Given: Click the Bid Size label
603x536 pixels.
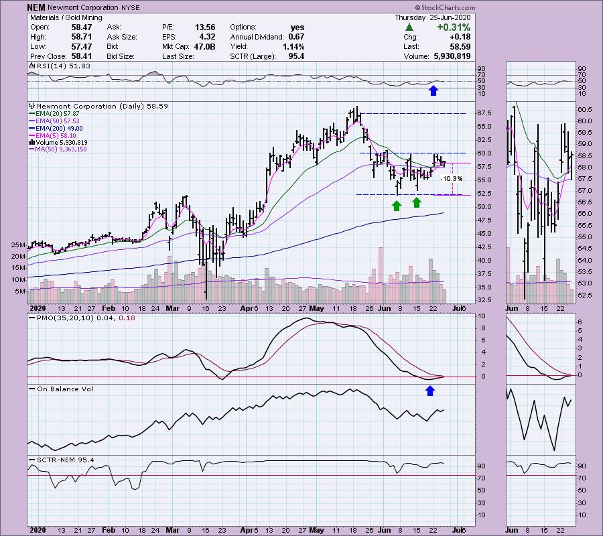Looking at the screenshot, I should pos(121,56).
